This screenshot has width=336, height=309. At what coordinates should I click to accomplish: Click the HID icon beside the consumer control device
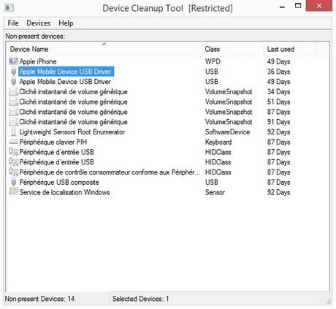point(13,172)
